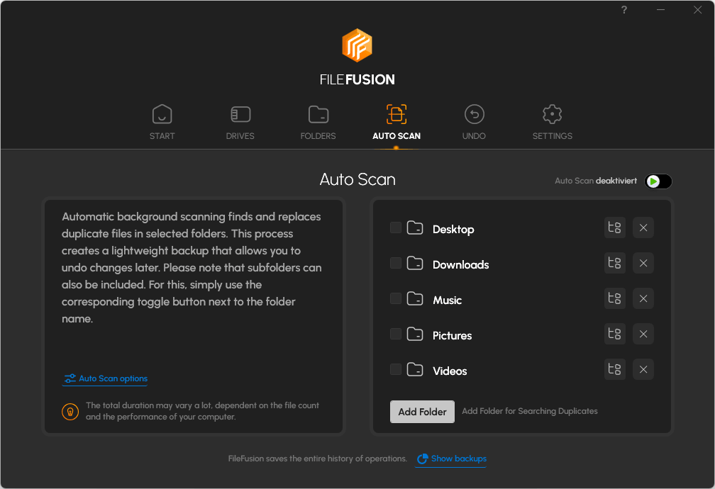
Task: Enable subfolder scanning for Desktop
Action: click(x=614, y=227)
